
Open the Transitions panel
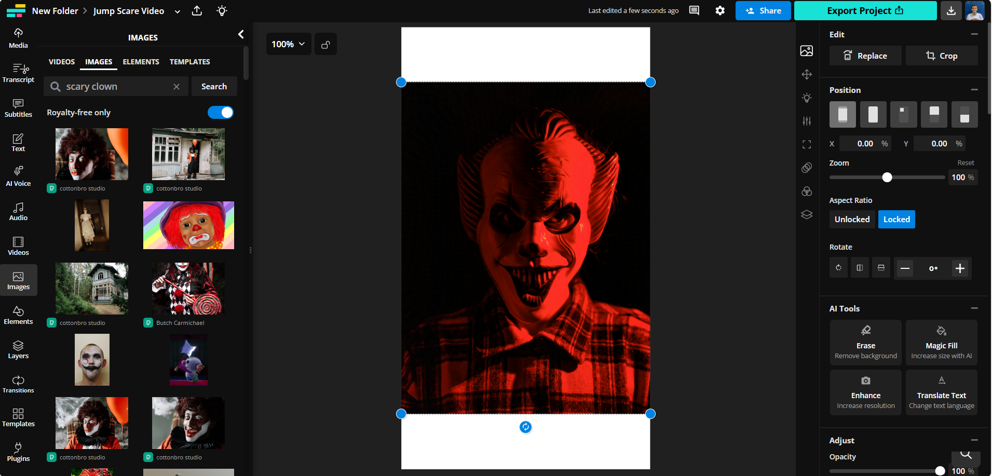click(x=18, y=383)
